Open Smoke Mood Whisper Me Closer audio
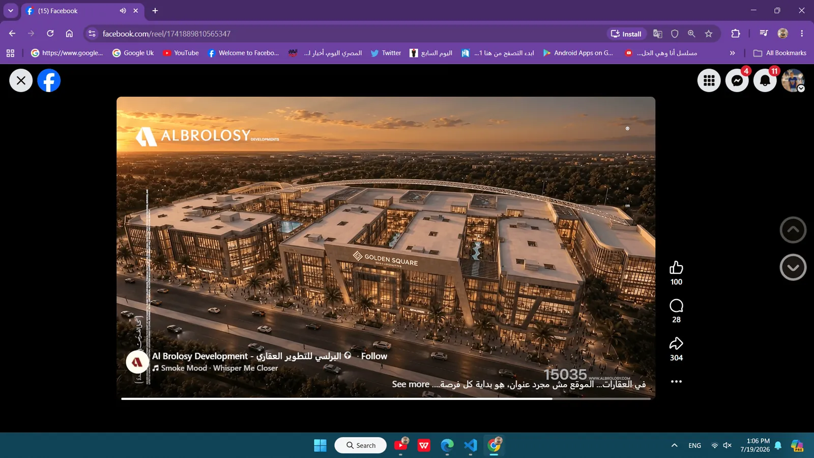 coord(219,368)
